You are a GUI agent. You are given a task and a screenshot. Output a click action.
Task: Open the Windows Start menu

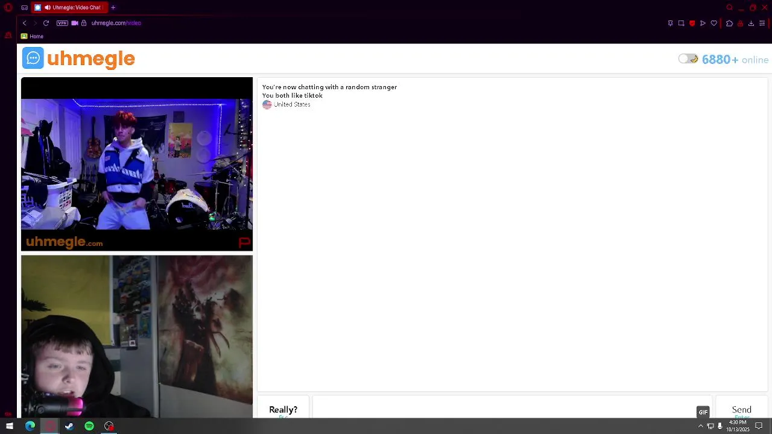pos(10,426)
